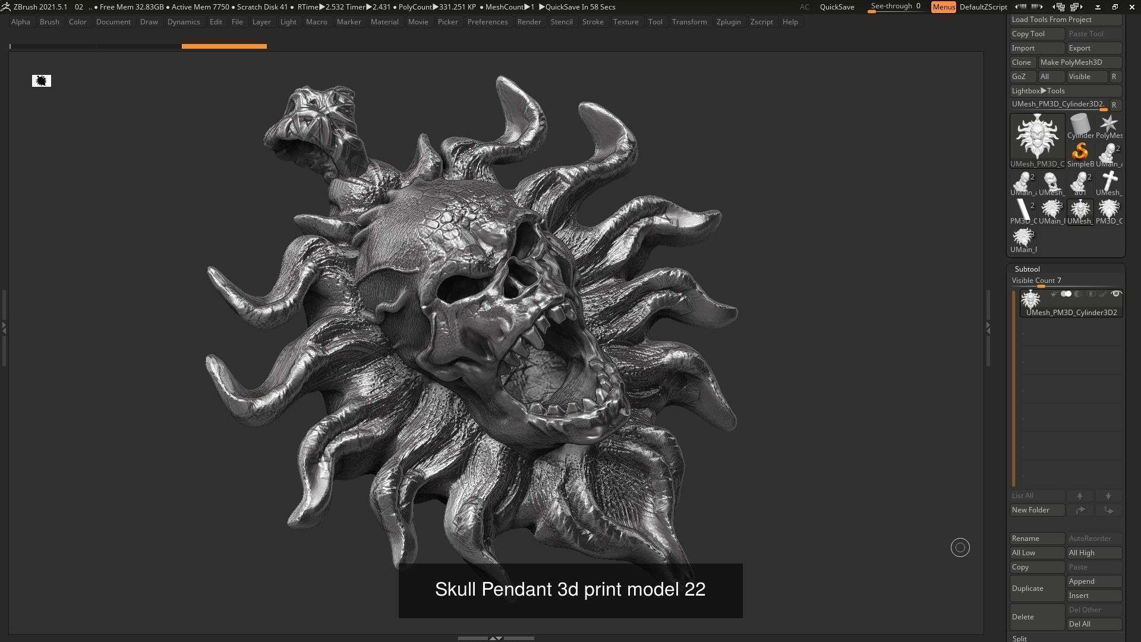Shift interface layout to previous arrangement
Screen dimensions: 1141x642
tap(1021, 7)
